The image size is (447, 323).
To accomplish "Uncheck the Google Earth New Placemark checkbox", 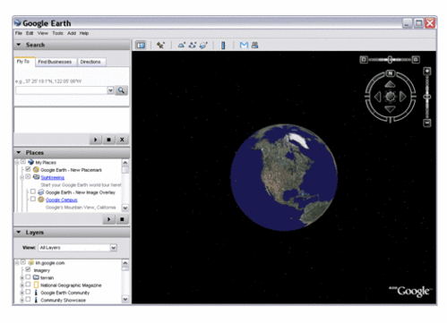I will pyautogui.click(x=28, y=169).
